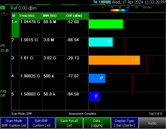This screenshot has height=129, width=166.
Task: Click channel power -77.07
Action: (x=73, y=76)
